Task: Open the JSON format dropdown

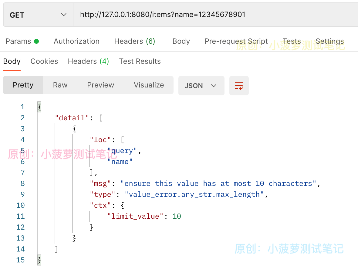Action: click(201, 86)
